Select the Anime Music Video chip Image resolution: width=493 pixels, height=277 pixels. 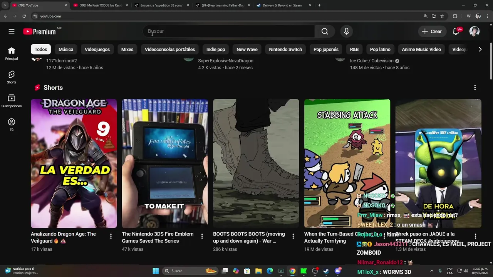coord(421,49)
